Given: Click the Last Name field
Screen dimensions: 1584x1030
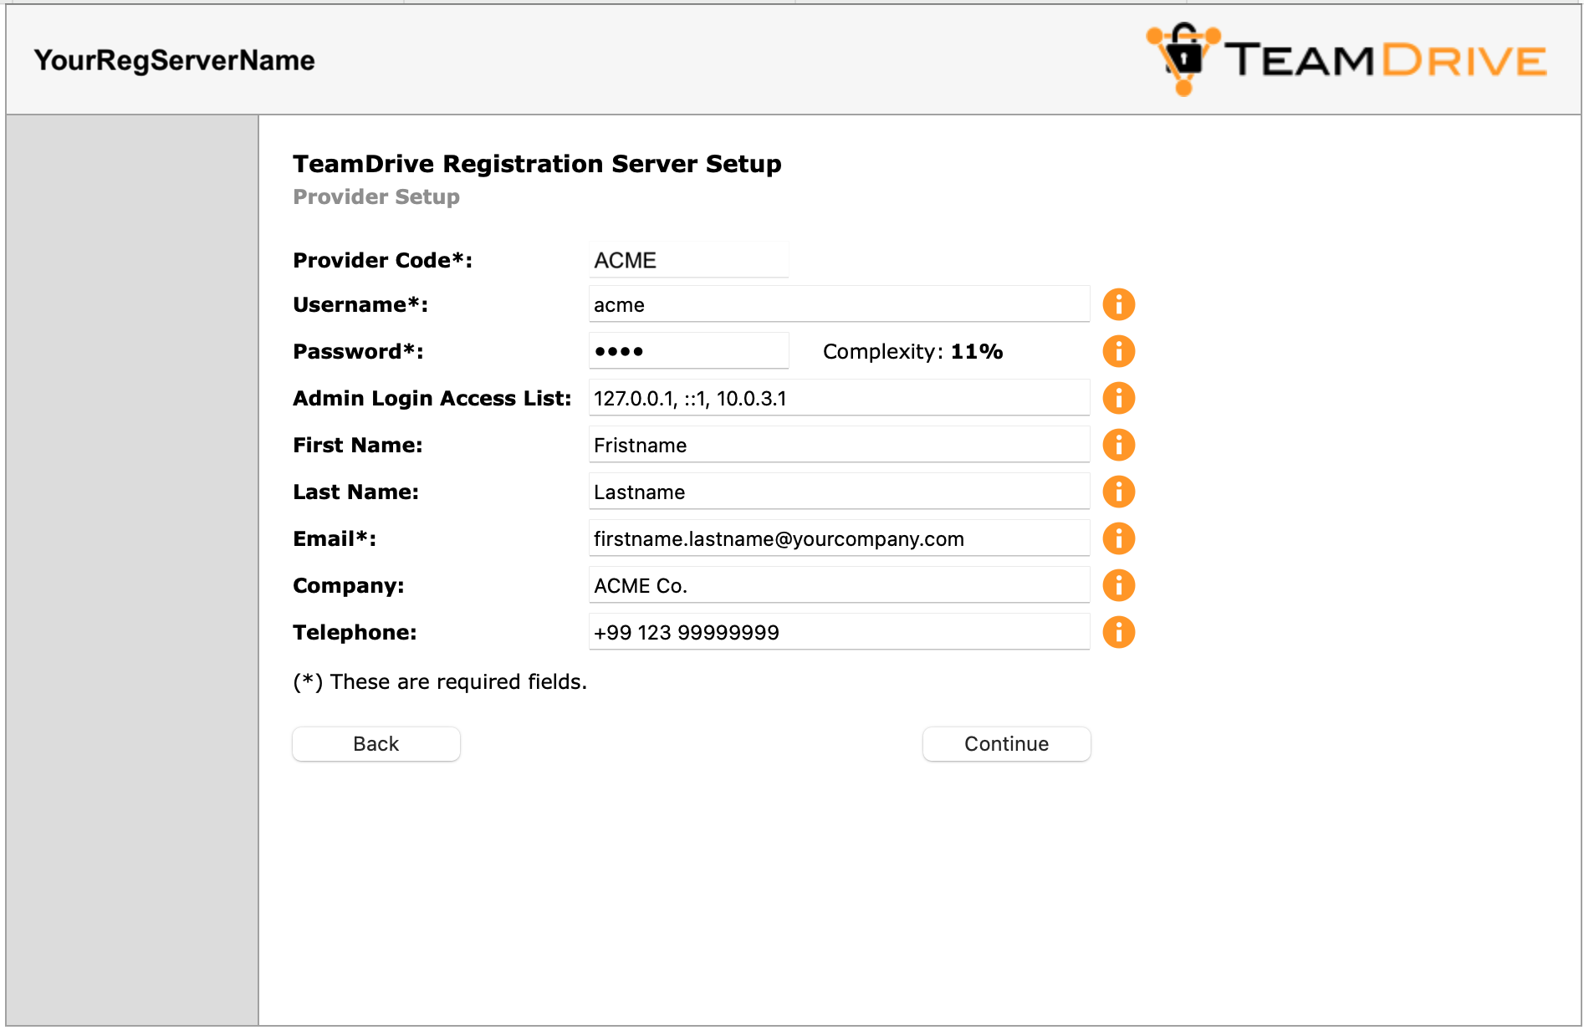Looking at the screenshot, I should [x=839, y=491].
